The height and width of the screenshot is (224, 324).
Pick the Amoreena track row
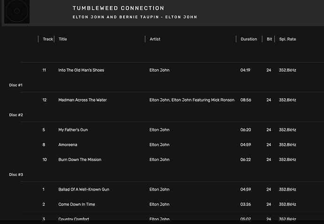point(68,144)
